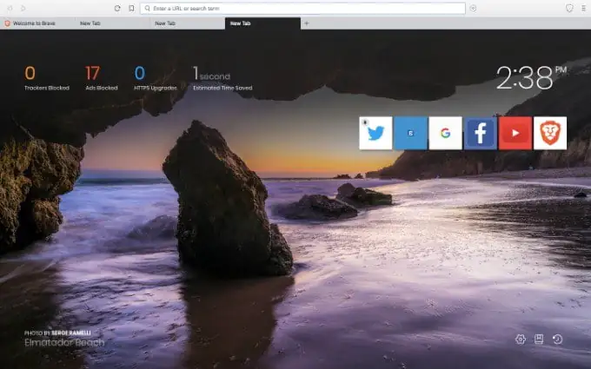Go forward with the forward arrow

[23, 8]
